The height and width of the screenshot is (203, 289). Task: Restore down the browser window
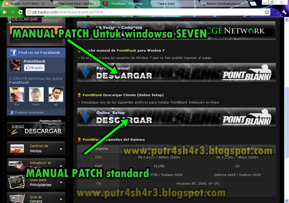click(x=272, y=2)
